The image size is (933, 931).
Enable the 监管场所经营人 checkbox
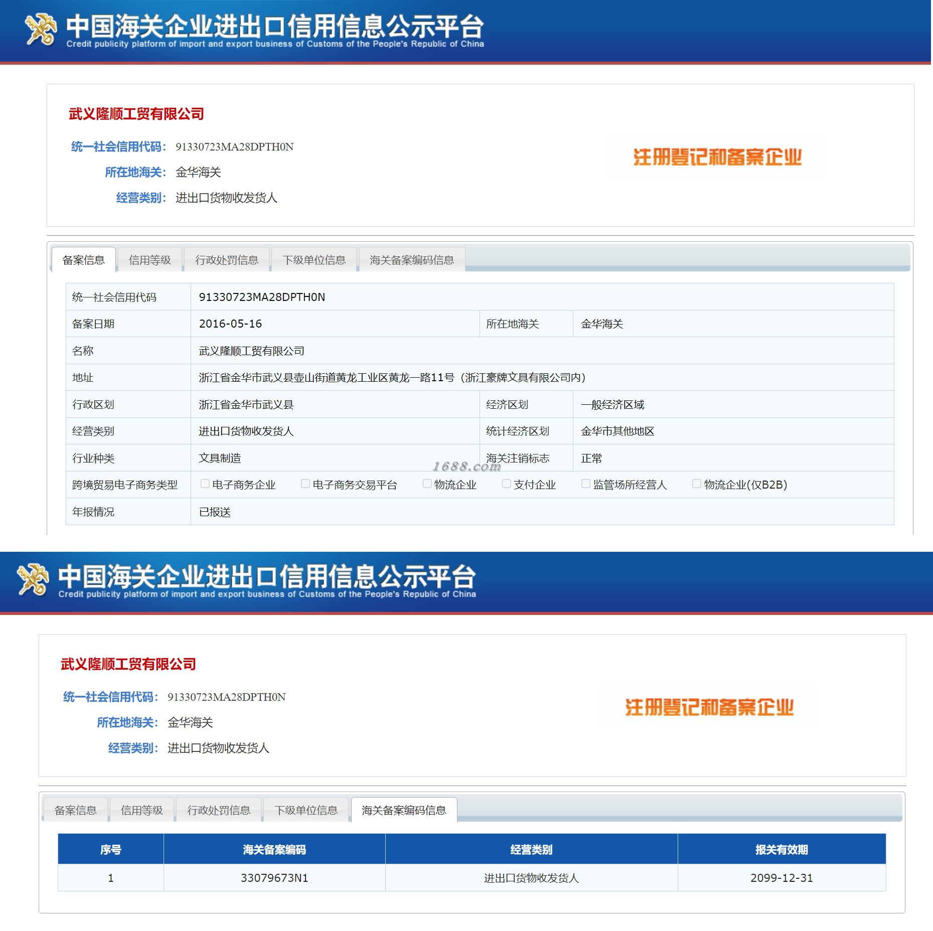coord(585,484)
